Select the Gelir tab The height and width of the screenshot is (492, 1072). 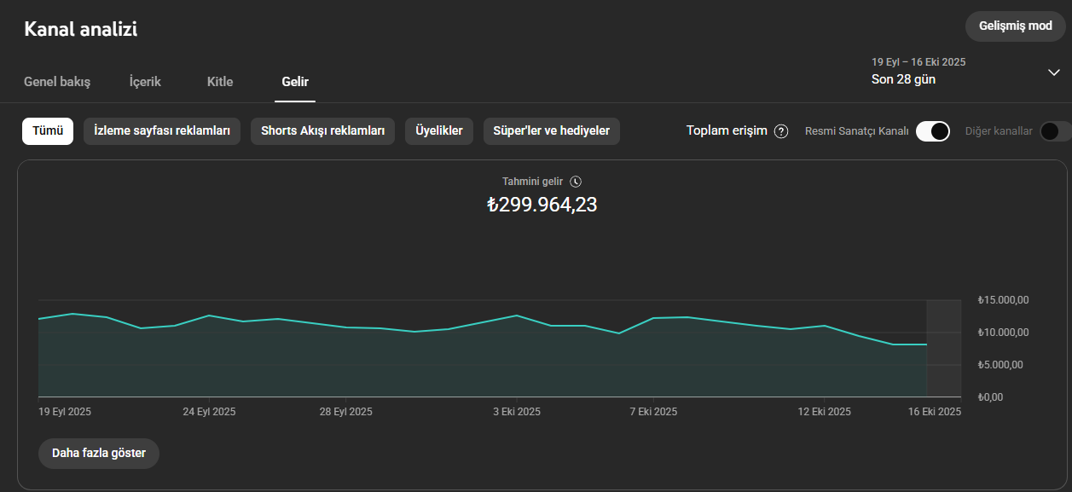point(295,82)
